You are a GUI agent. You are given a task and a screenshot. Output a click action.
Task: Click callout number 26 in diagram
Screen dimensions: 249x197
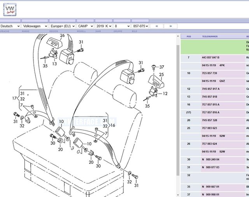click(62, 36)
